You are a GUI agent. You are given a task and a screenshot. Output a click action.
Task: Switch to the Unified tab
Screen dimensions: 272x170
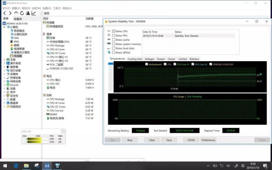click(x=183, y=59)
